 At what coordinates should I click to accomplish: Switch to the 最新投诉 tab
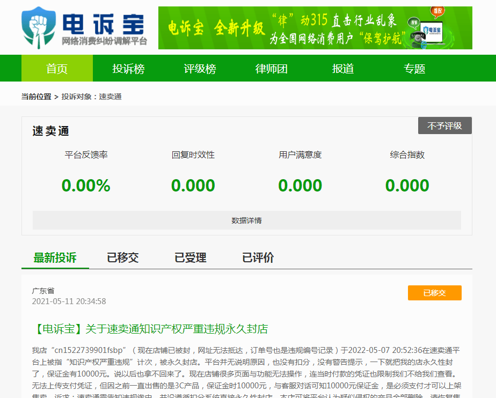coord(55,257)
